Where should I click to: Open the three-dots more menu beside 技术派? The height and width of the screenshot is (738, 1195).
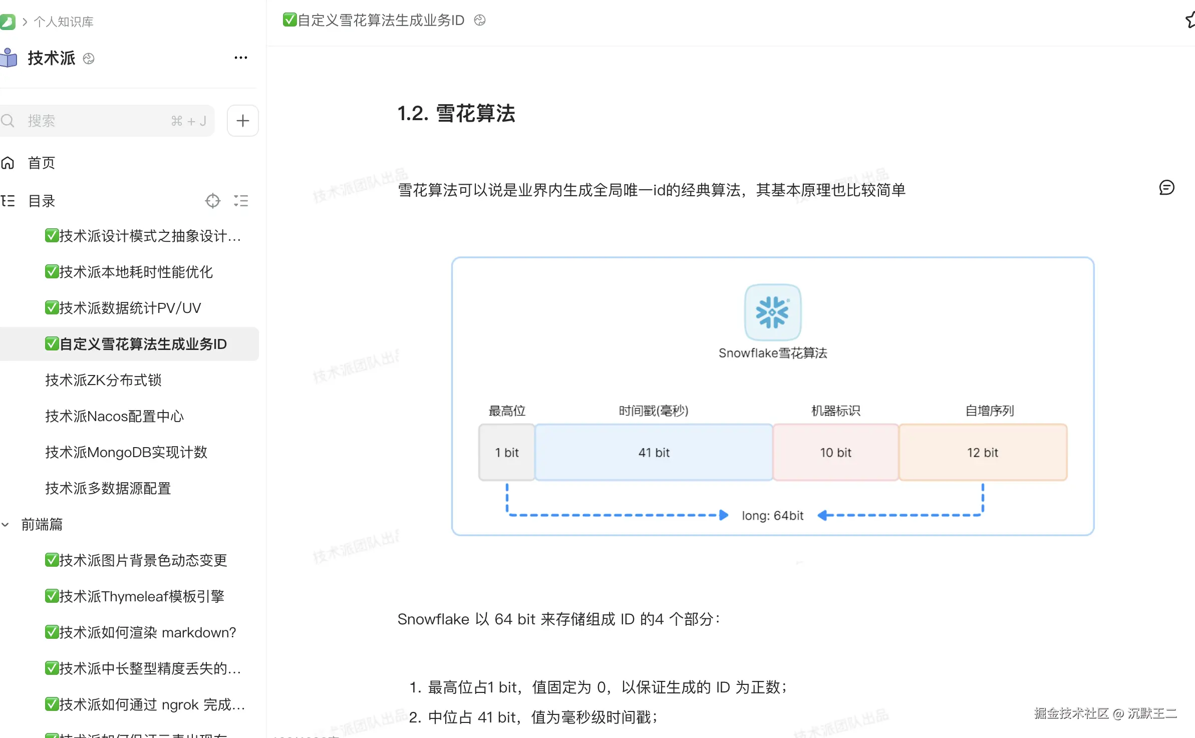coord(241,58)
